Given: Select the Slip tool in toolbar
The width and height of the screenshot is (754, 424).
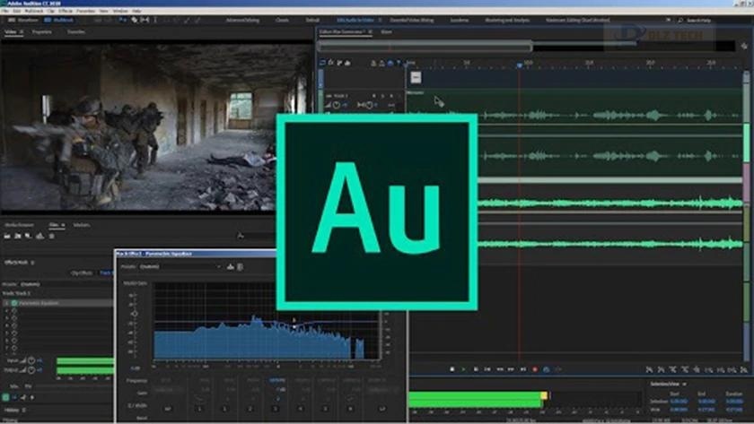Looking at the screenshot, I should tap(145, 20).
